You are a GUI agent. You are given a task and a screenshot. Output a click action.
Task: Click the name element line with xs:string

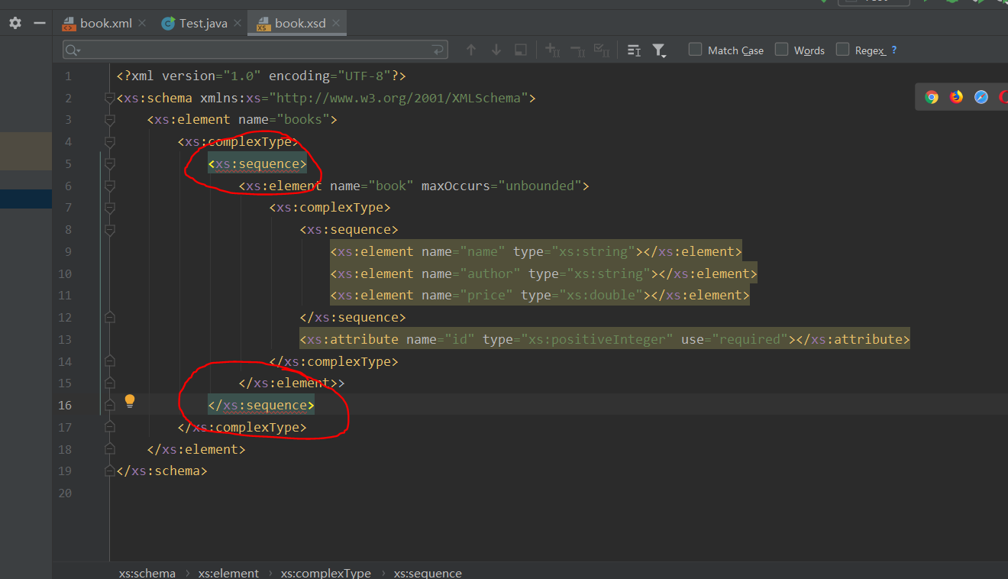[x=536, y=251]
